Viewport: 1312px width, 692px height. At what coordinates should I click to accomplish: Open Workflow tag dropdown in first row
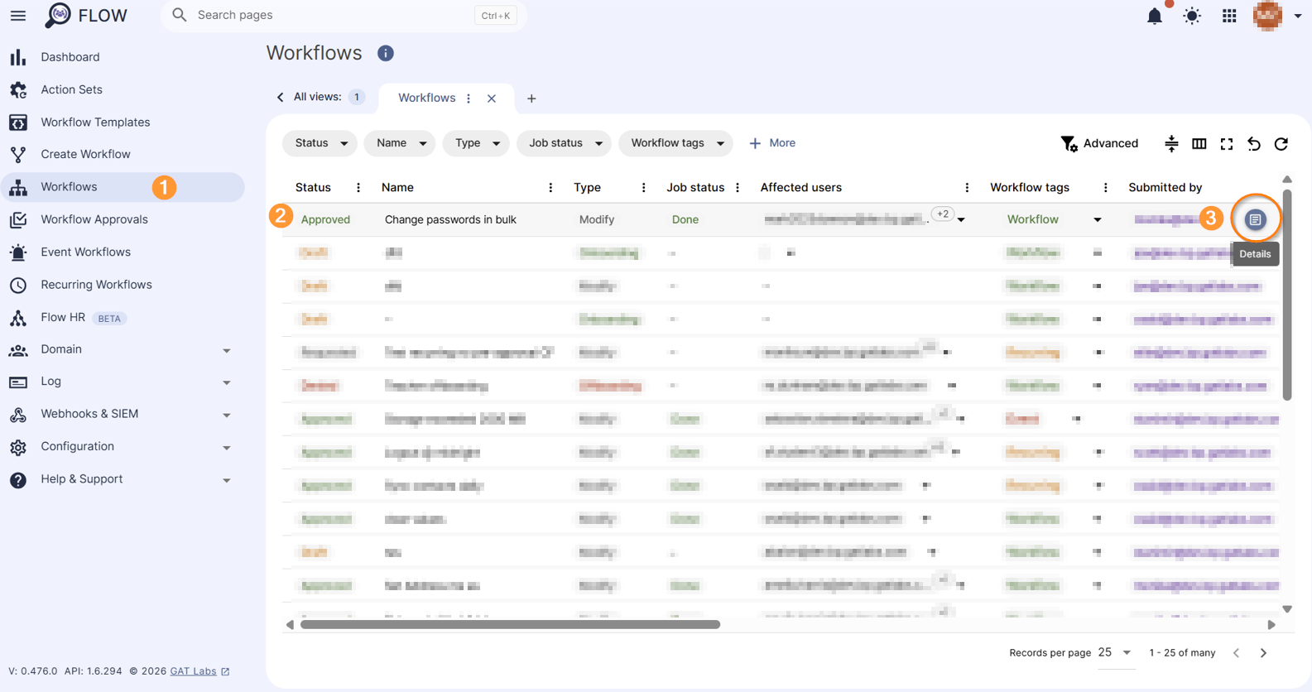point(1098,220)
